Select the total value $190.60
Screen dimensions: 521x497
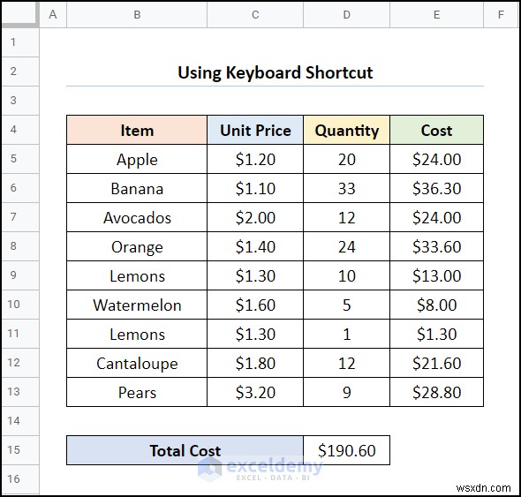346,450
